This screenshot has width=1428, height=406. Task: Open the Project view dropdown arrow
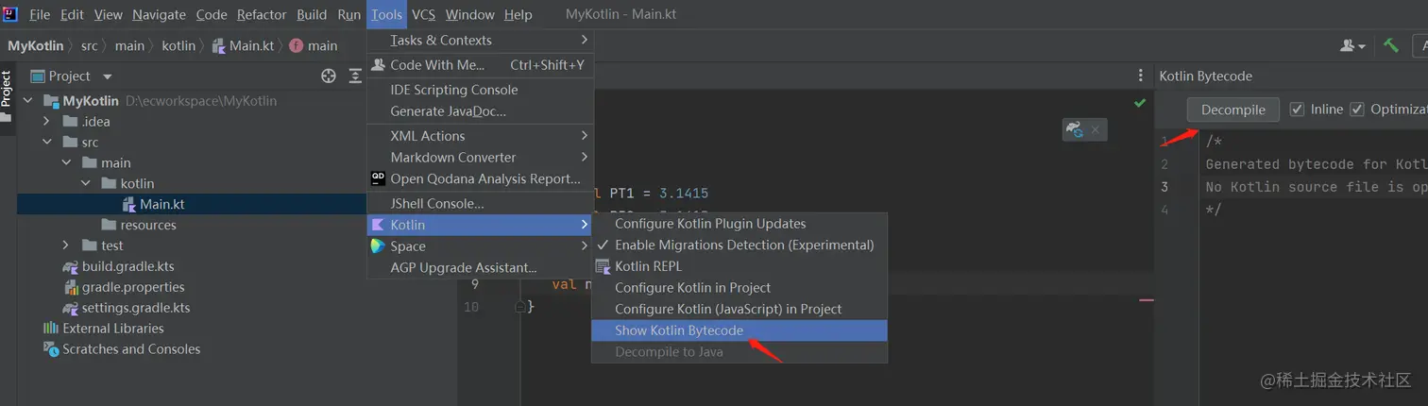(107, 76)
